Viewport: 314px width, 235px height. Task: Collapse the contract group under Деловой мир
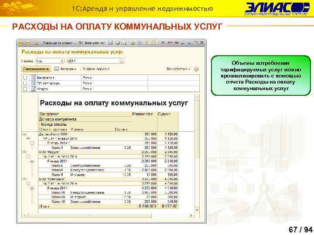click(x=28, y=138)
